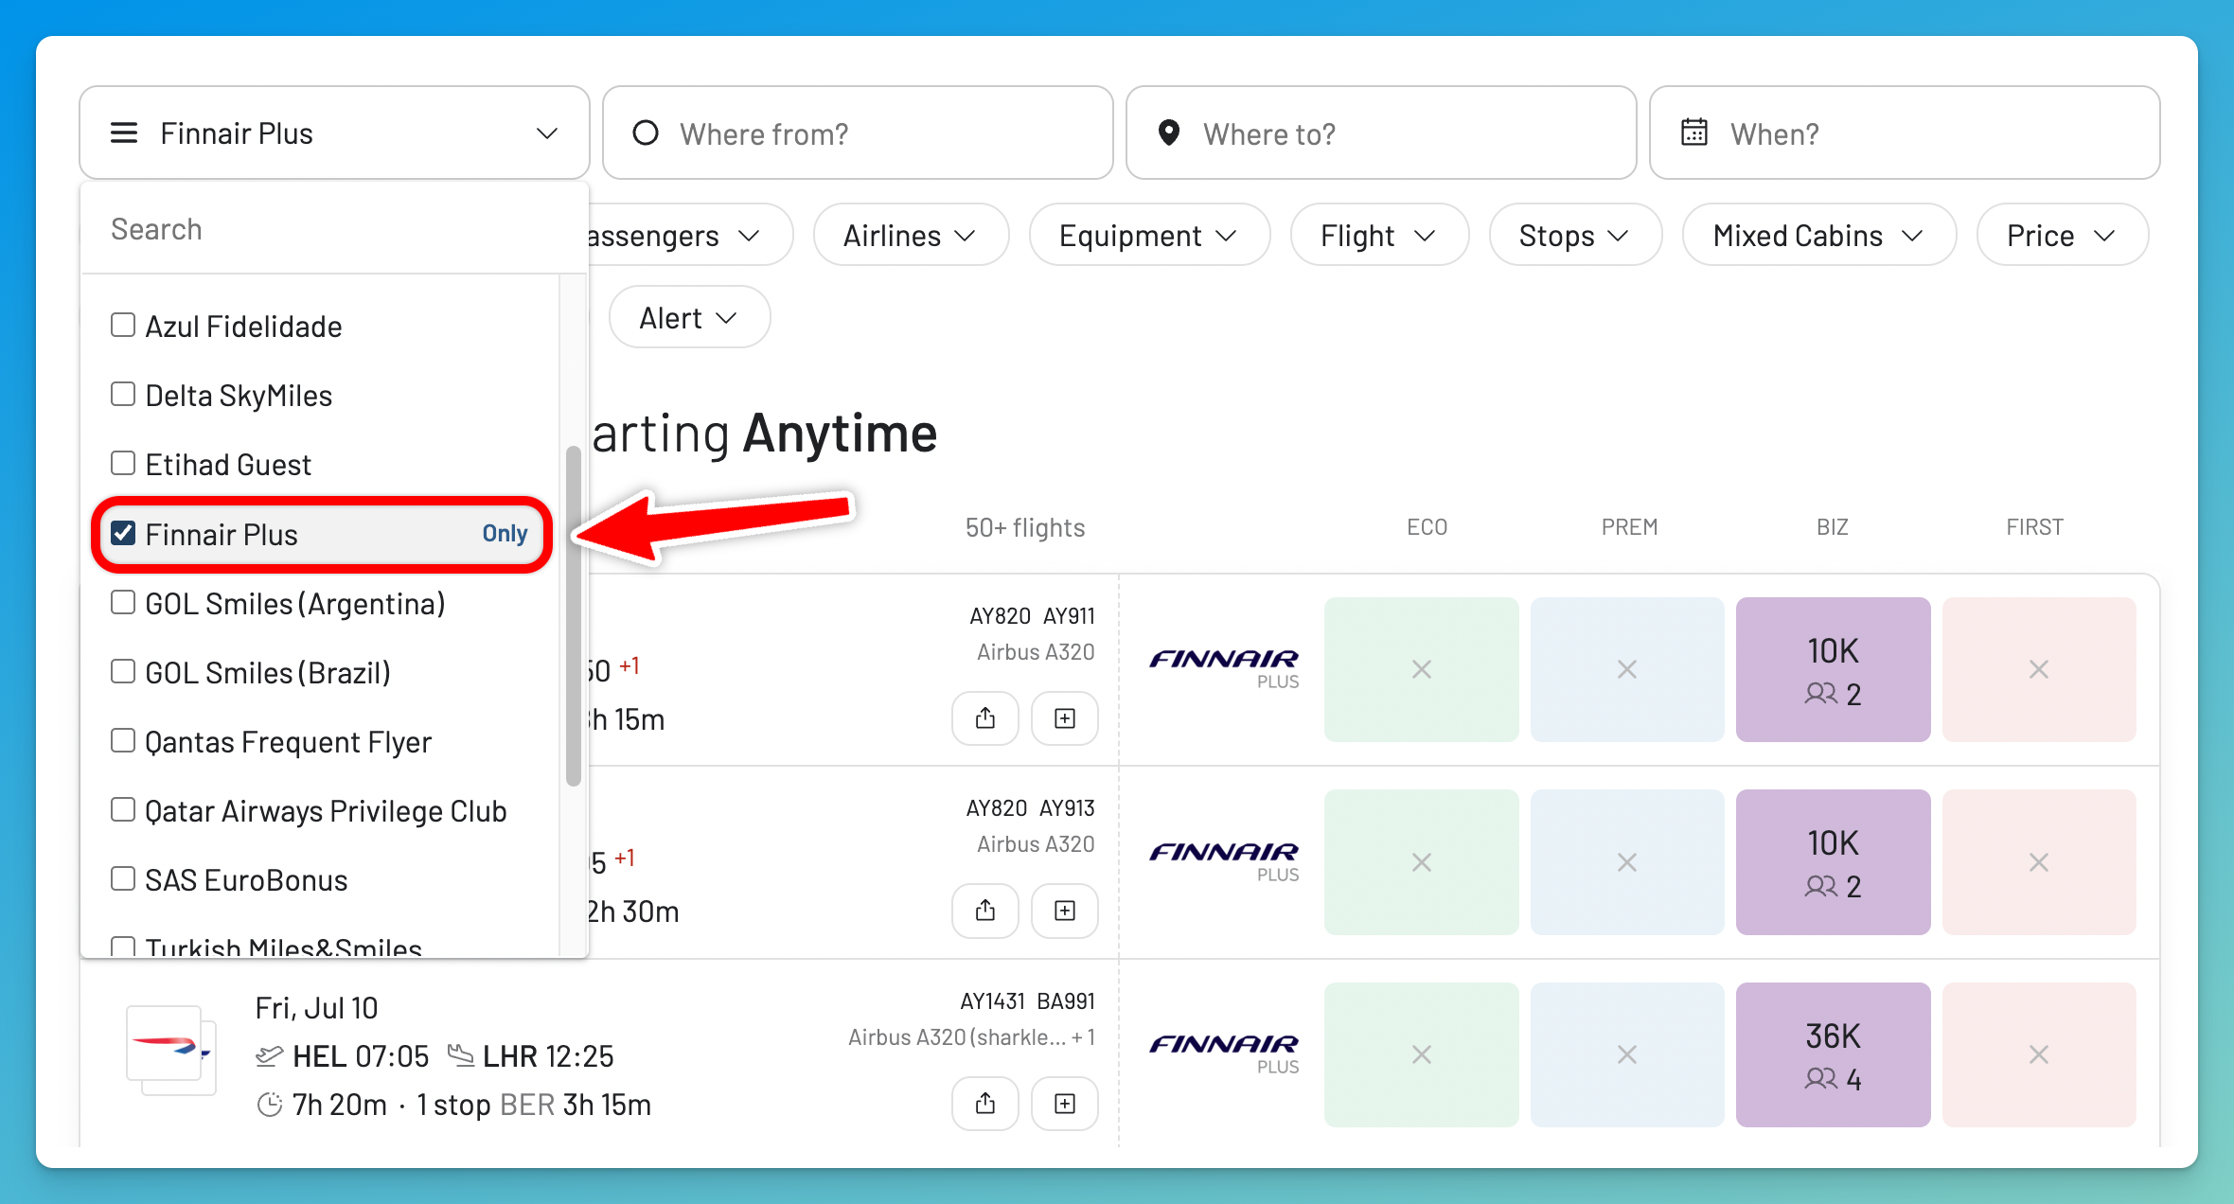
Task: Click the unavailable FIRST cell on the BA991 row
Action: [x=2039, y=1054]
